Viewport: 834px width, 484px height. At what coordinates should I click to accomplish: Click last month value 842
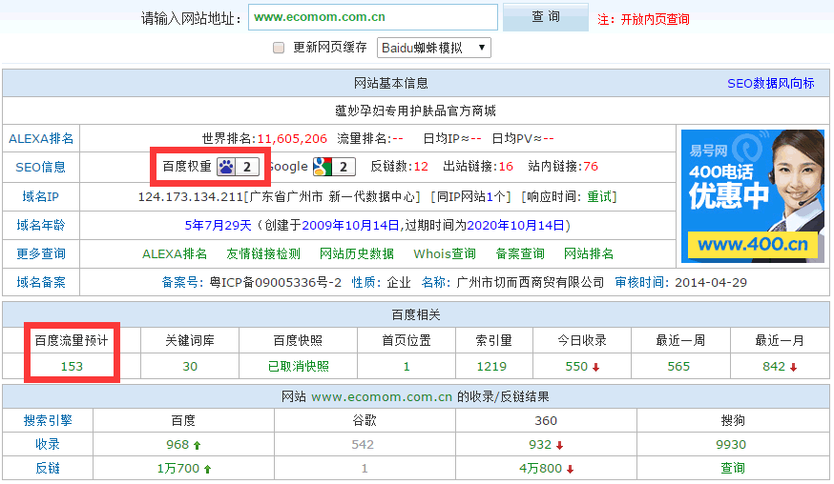(774, 367)
